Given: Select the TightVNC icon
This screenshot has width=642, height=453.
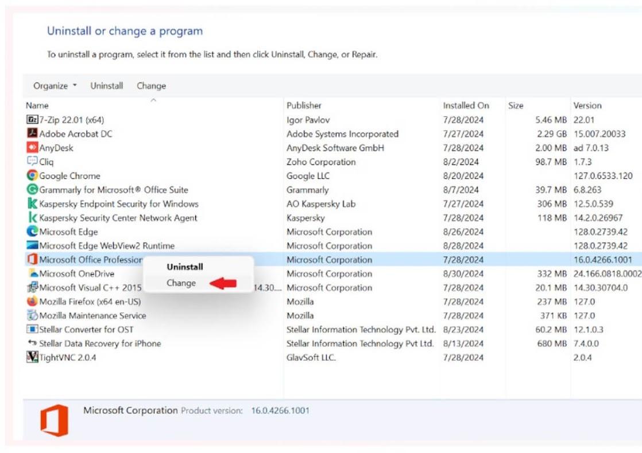Looking at the screenshot, I should click(32, 357).
